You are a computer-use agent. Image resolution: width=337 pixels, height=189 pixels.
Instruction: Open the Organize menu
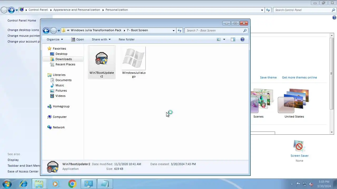coord(55,39)
